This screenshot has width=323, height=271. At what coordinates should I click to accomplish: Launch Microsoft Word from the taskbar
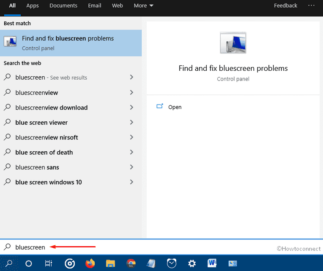[x=212, y=263]
